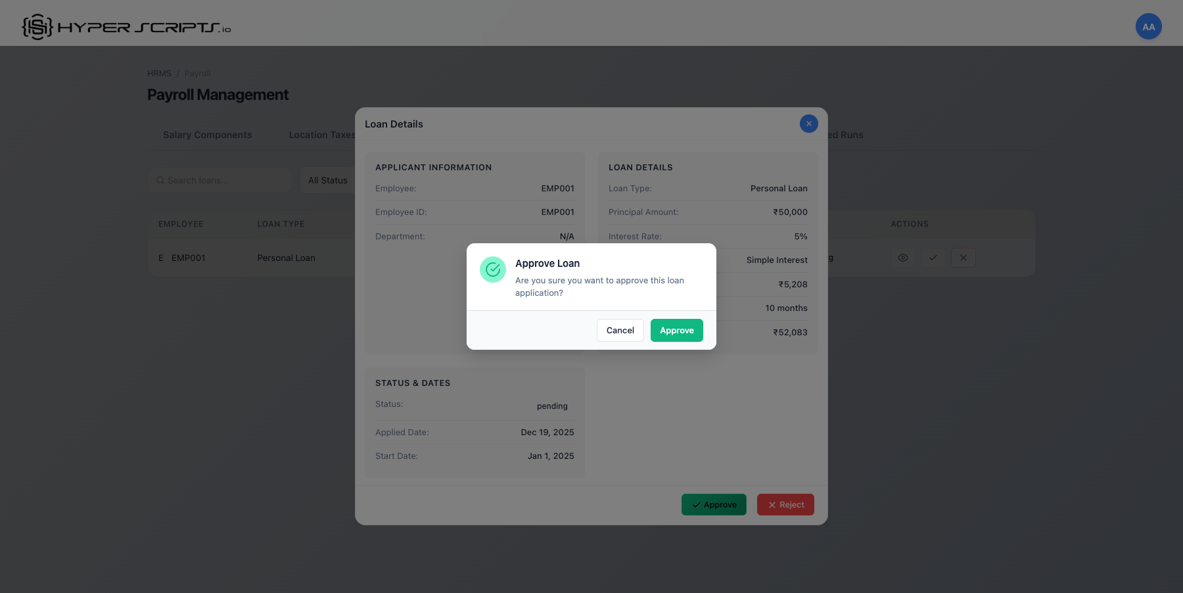Screen dimensions: 1183x593
Task: Open the All Status filter dropdown
Action: tap(328, 180)
